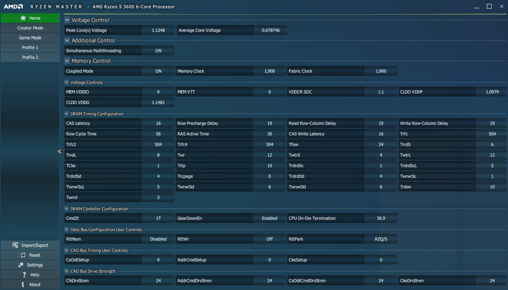Viewport: 508px width, 290px height.
Task: Collapse the Voltage Controls subsection
Action: point(67,83)
